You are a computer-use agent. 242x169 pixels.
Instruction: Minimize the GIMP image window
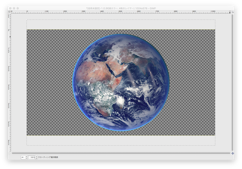(x=14, y=8)
